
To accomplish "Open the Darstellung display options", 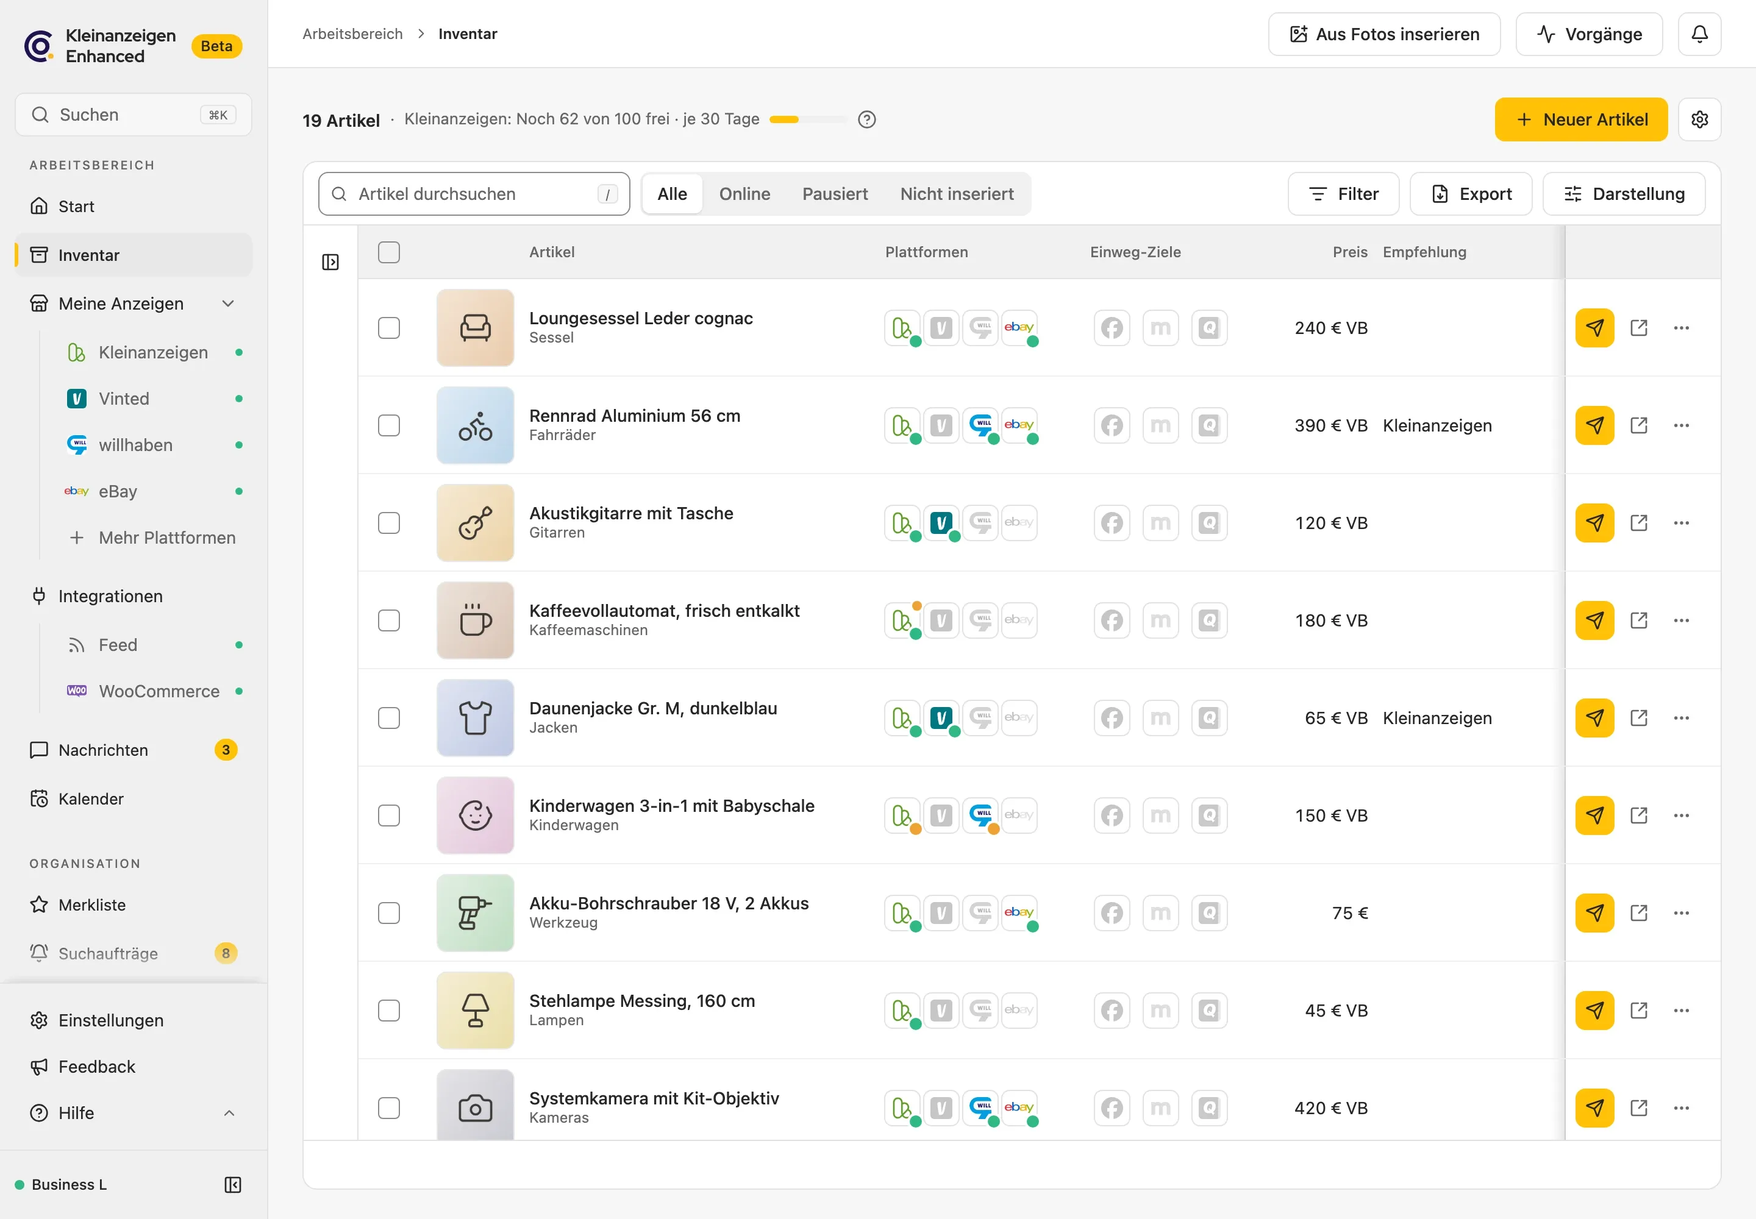I will (x=1623, y=194).
